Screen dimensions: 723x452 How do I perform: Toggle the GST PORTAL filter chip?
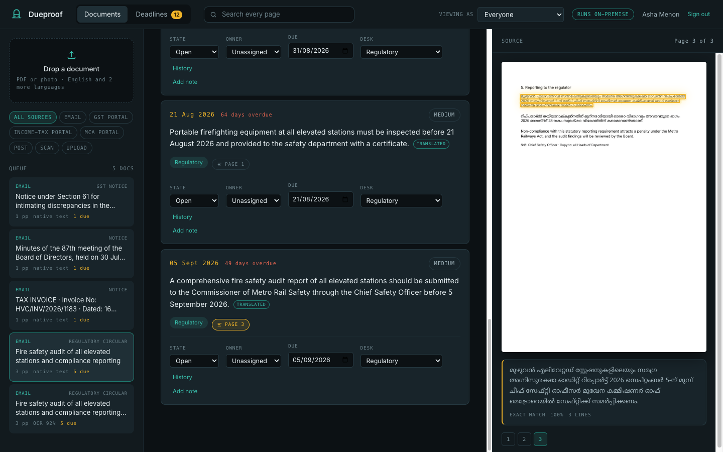coord(111,117)
